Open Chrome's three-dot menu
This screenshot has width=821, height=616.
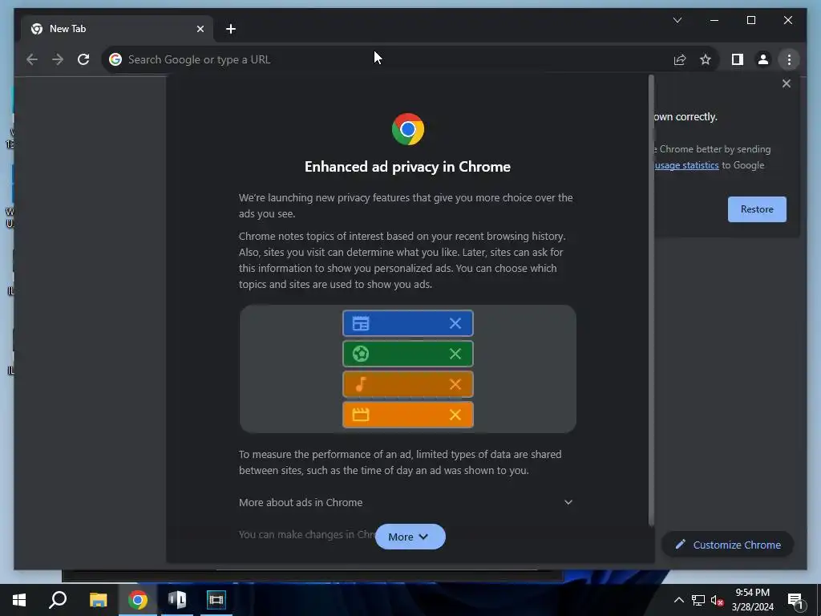pos(789,59)
